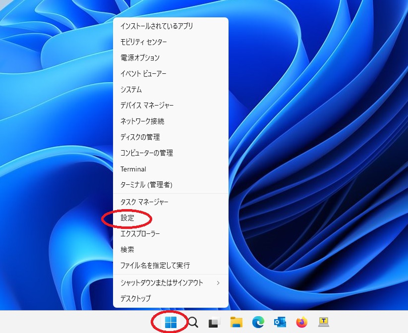Open タスク マネージャー

[171, 202]
